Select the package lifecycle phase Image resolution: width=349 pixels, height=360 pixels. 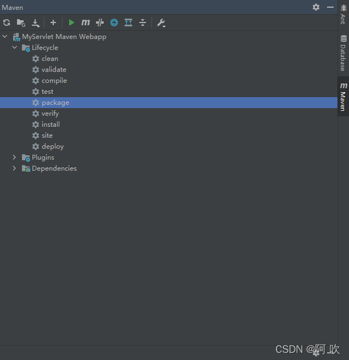(x=168, y=103)
